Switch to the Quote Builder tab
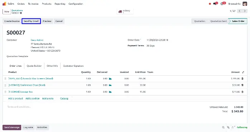This screenshot has width=250, height=132. click(34, 66)
